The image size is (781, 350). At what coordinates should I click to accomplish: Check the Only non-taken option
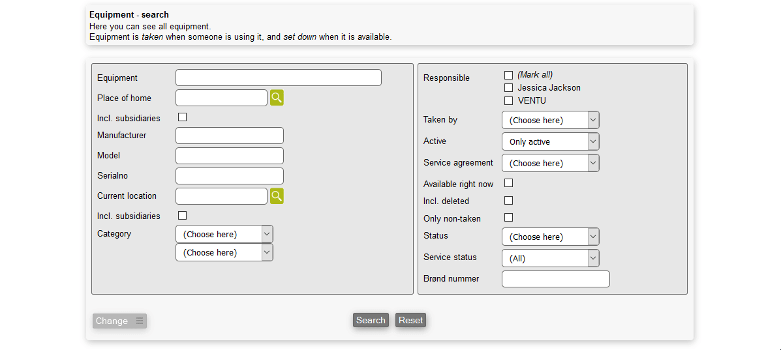[x=509, y=218]
